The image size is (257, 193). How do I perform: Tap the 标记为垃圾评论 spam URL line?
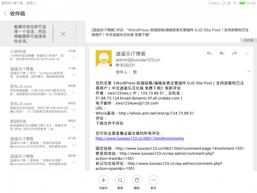point(159,166)
